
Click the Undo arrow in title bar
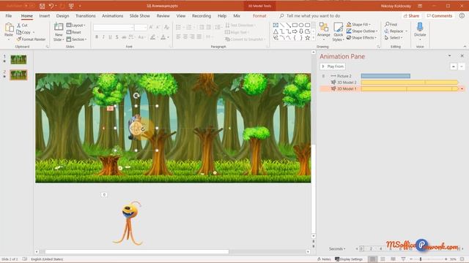click(51, 6)
